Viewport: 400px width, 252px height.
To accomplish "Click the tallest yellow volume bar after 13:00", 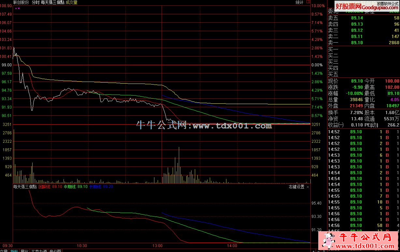I will pyautogui.click(x=179, y=165).
